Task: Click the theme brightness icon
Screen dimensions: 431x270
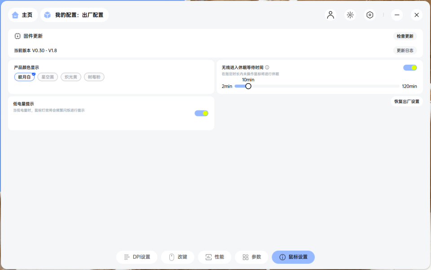Action: 350,15
